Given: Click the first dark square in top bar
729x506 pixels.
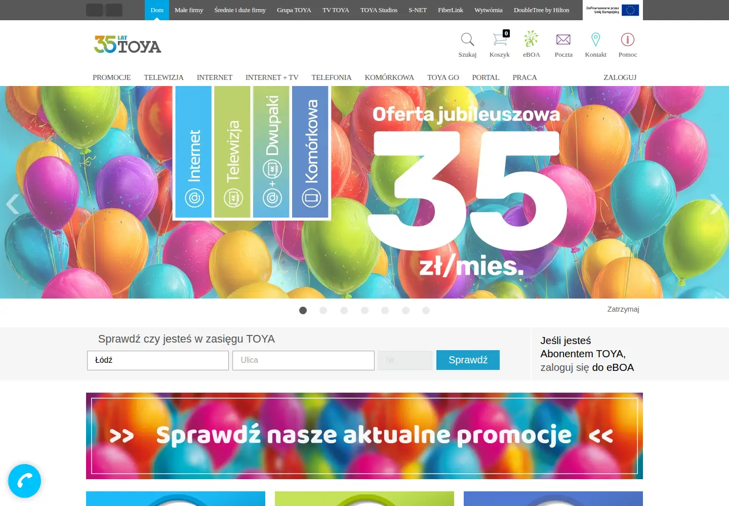Looking at the screenshot, I should click(94, 10).
